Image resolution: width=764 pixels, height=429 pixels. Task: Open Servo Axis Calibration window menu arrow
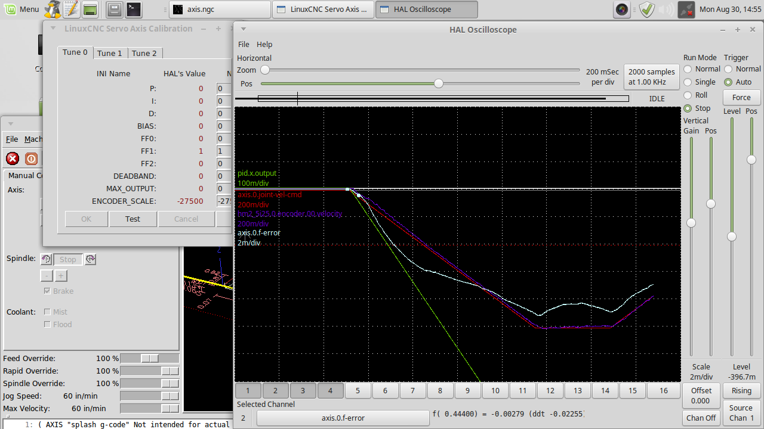click(53, 28)
